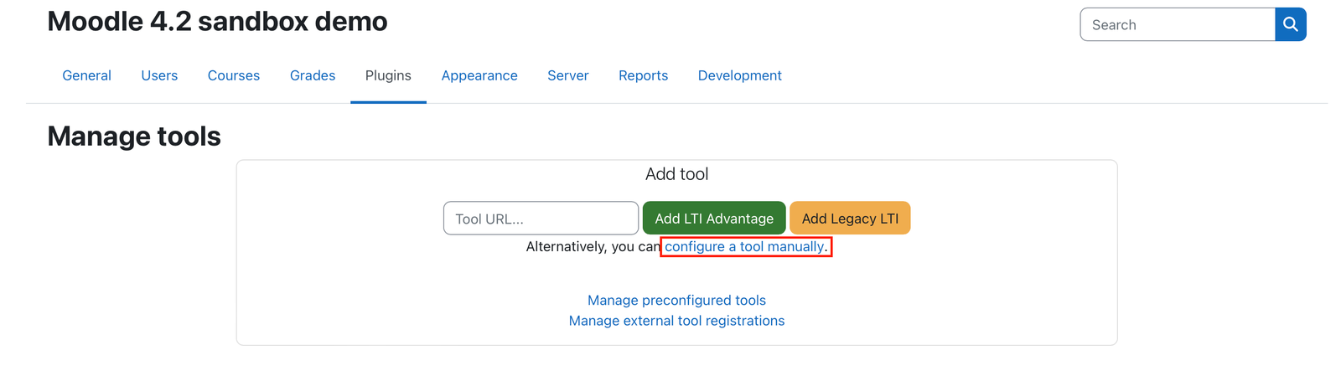Open Manage preconfigured tools link

pyautogui.click(x=676, y=300)
